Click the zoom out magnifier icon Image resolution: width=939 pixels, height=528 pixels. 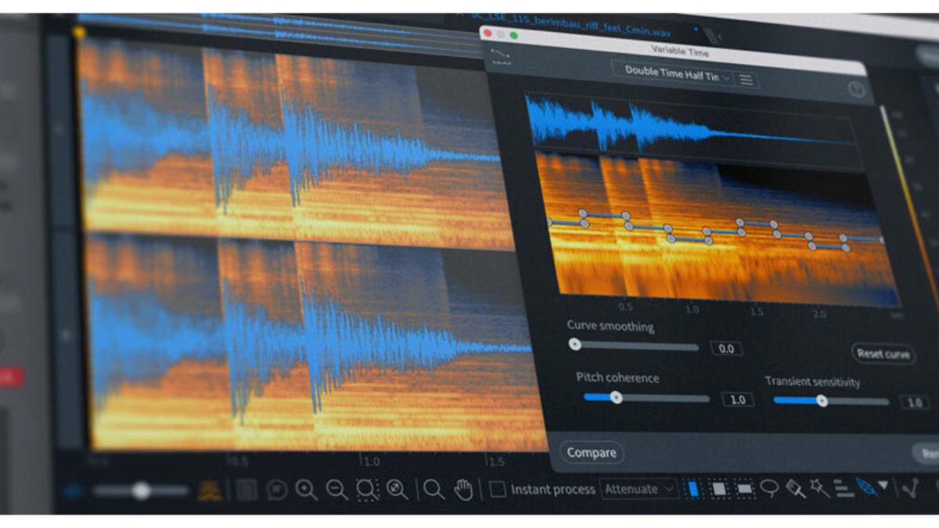pos(336,490)
